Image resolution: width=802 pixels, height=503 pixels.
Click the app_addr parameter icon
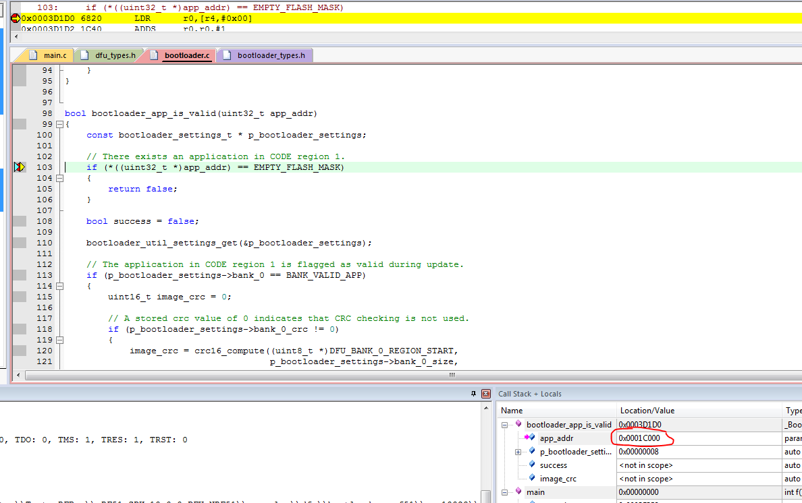(530, 438)
